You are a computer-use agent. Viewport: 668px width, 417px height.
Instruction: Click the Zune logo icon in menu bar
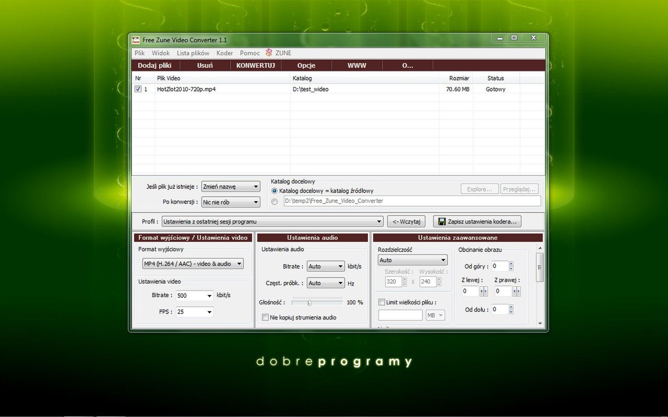[269, 53]
